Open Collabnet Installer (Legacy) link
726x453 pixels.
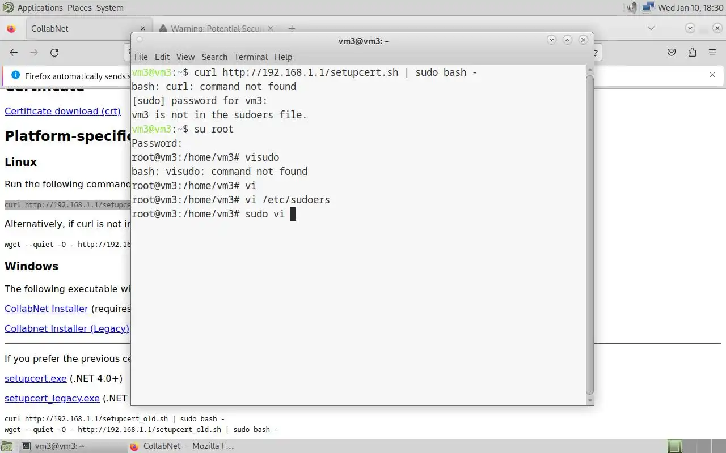click(x=67, y=328)
